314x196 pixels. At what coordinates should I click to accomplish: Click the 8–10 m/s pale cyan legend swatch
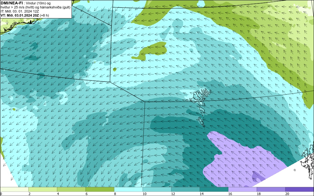pyautogui.click(x=128, y=189)
